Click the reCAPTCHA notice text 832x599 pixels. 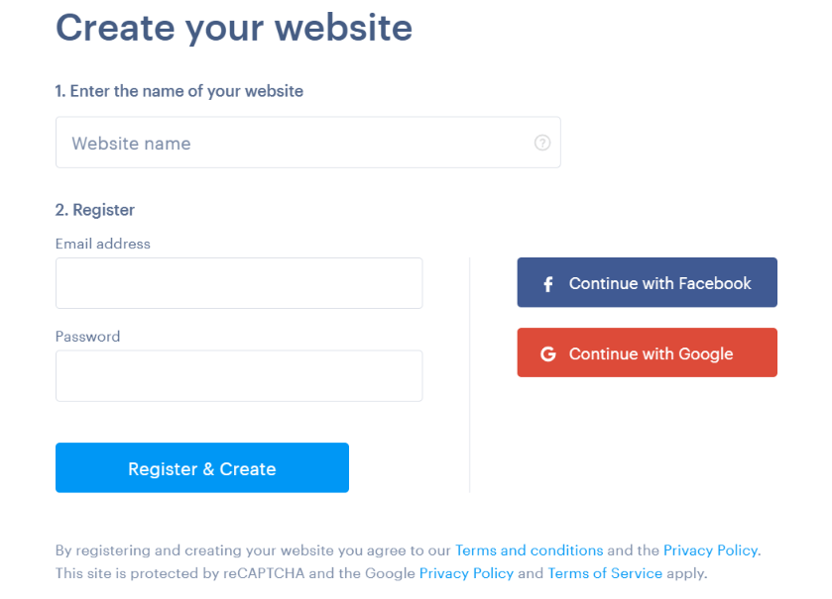pyautogui.click(x=248, y=573)
